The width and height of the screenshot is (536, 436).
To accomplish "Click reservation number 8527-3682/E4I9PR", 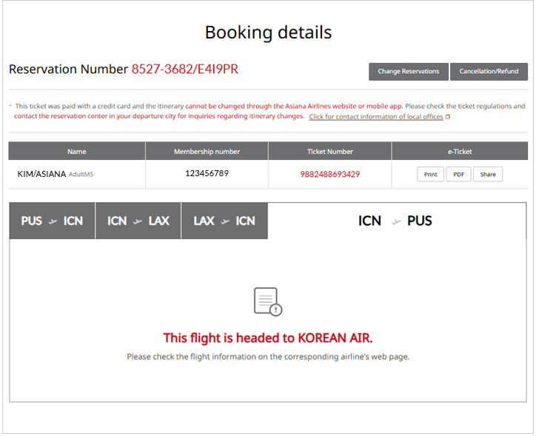I will click(184, 69).
